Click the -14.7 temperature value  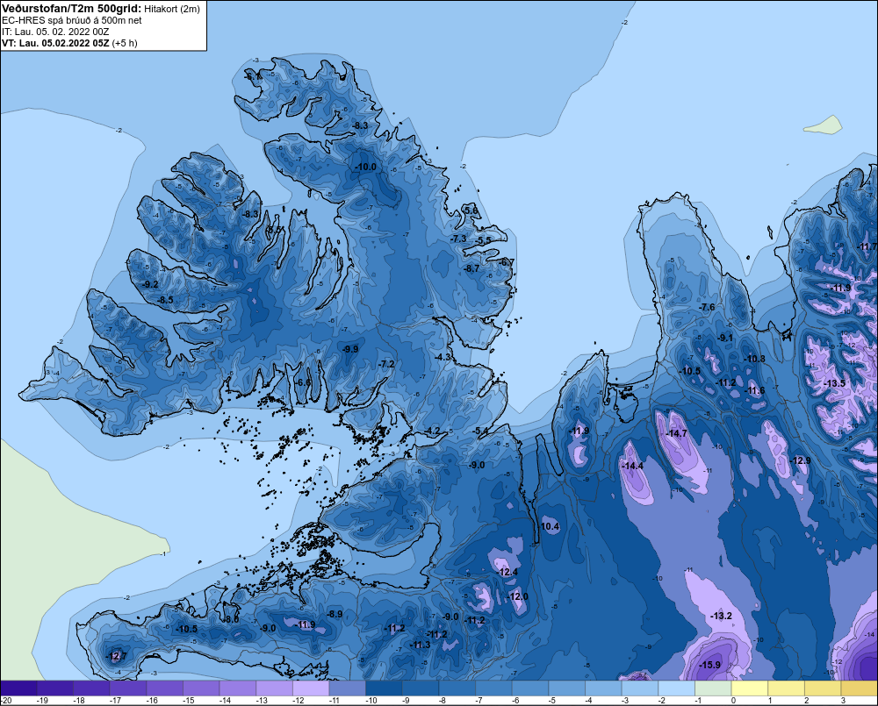tap(676, 433)
